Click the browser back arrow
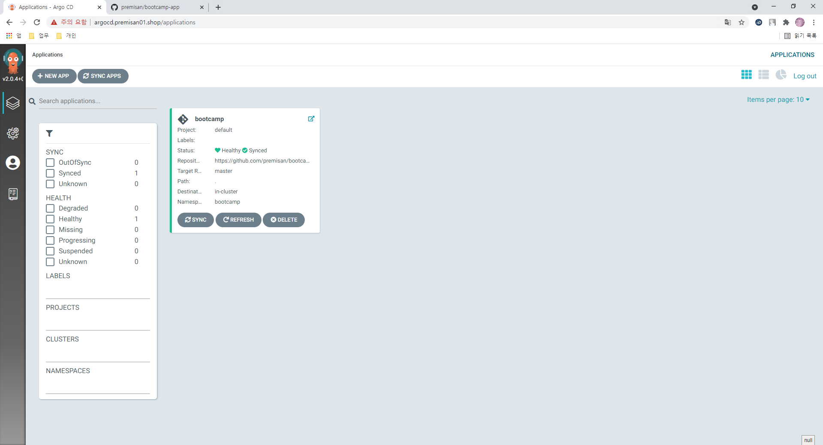 click(9, 22)
